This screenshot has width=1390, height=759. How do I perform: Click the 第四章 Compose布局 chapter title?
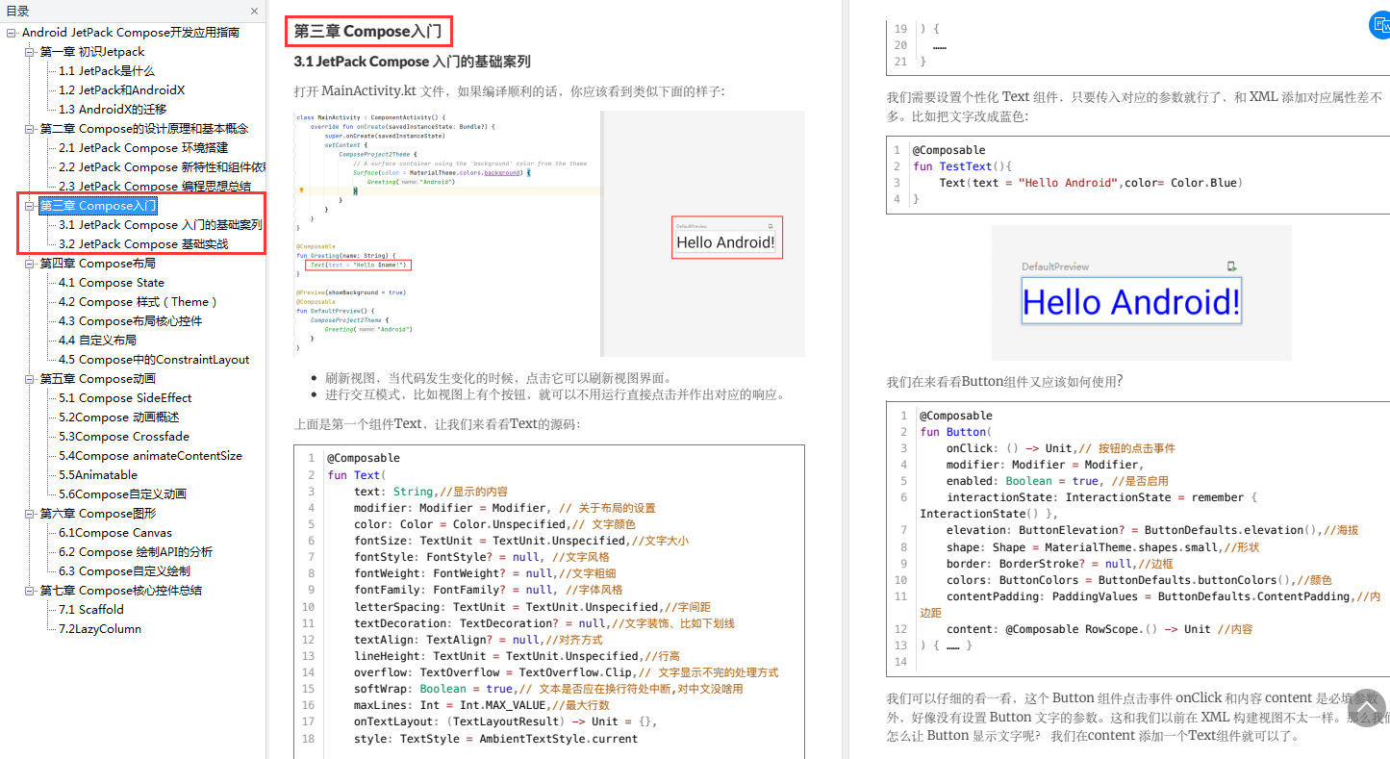97,264
